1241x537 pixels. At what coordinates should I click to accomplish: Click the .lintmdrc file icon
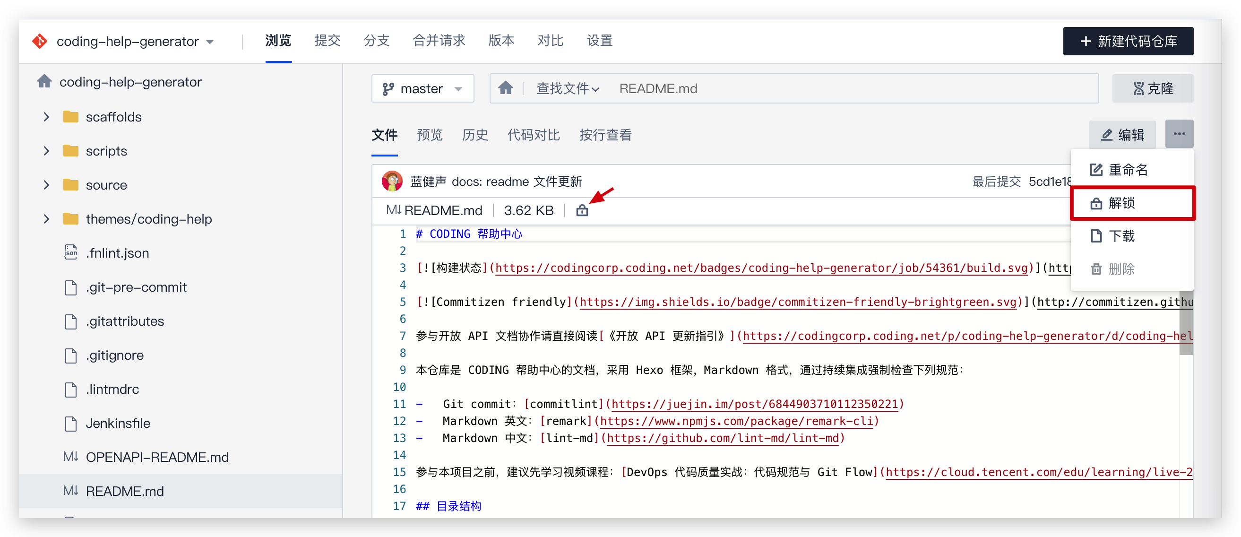coord(71,389)
